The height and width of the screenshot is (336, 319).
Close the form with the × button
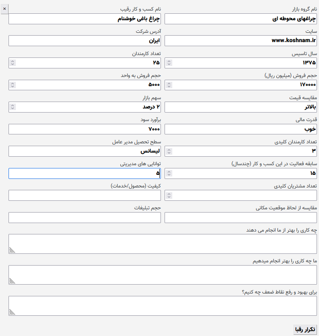tap(4, 9)
